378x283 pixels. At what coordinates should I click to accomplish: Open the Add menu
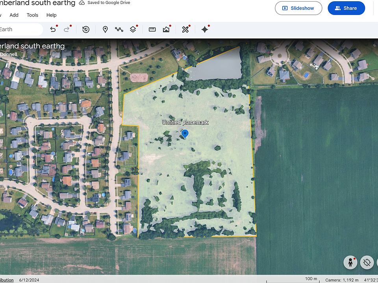pos(14,15)
